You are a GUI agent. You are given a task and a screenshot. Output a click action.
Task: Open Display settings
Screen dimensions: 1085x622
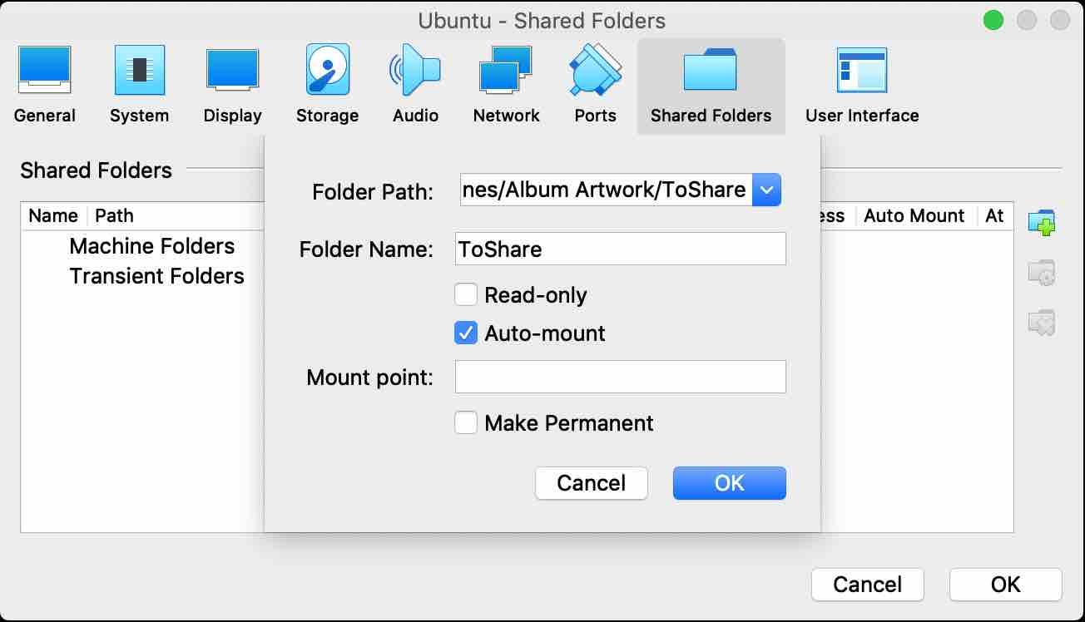pyautogui.click(x=232, y=81)
